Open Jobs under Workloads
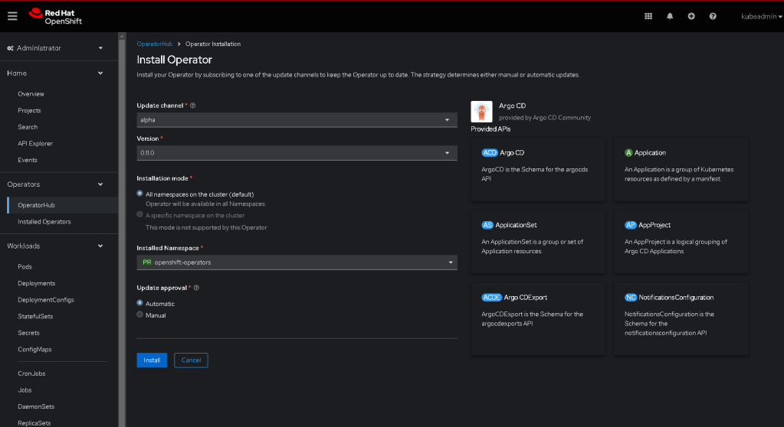The image size is (784, 427). point(25,390)
